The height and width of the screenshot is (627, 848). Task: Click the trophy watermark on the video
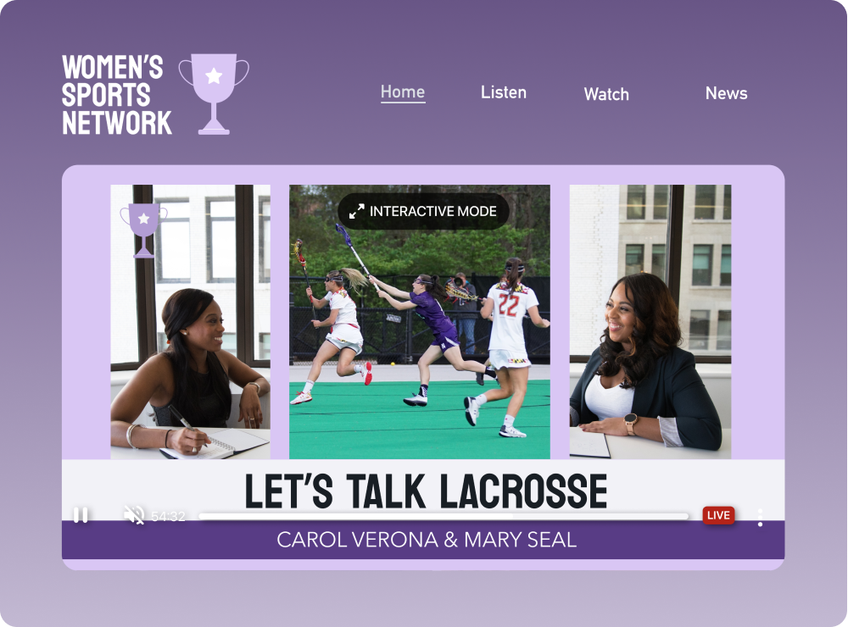pyautogui.click(x=143, y=228)
